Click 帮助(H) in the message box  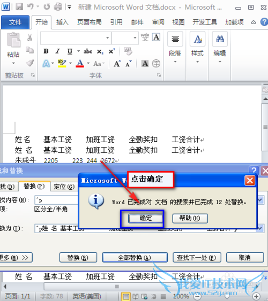[x=190, y=219]
